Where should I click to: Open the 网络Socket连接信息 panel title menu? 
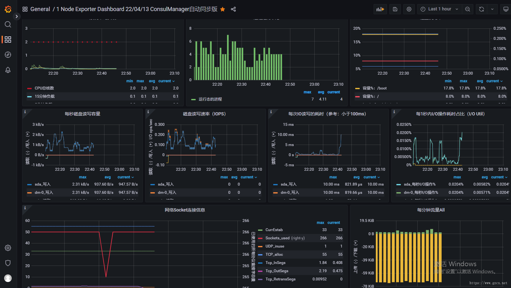185,210
